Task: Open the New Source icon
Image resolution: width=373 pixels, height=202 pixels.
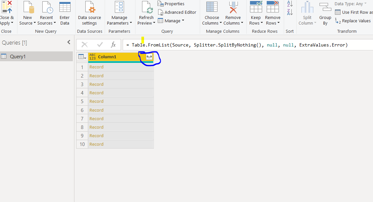Action: 29,7
